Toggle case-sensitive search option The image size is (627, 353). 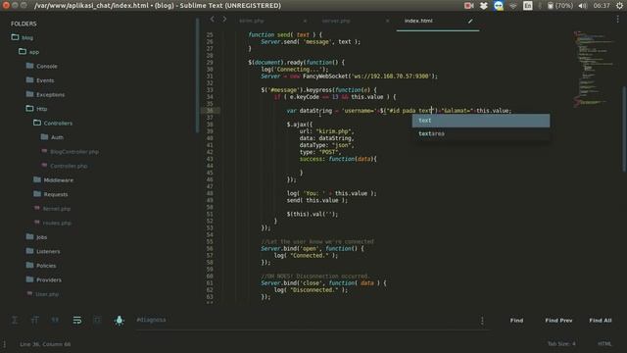click(x=35, y=321)
